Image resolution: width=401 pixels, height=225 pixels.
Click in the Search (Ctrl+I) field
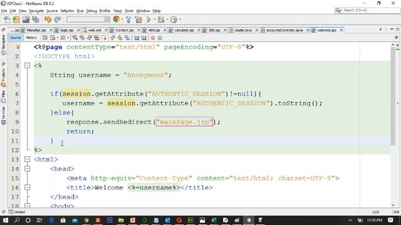click(371, 10)
